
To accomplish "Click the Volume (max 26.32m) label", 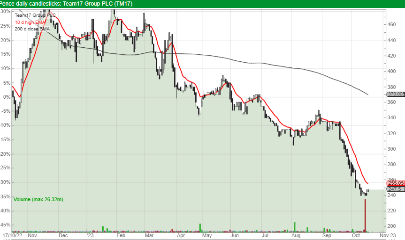I will click(38, 199).
